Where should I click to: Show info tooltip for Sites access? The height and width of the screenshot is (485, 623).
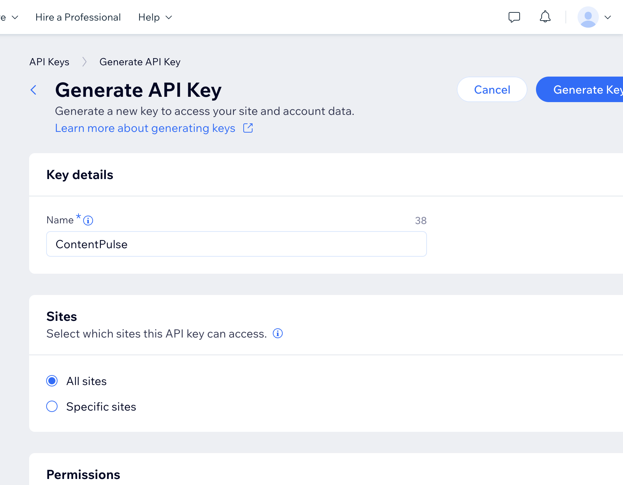[x=278, y=333]
